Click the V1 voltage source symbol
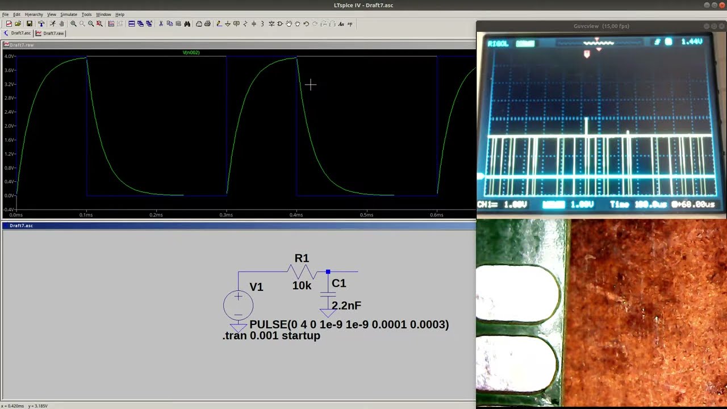Image resolution: width=727 pixels, height=409 pixels. pos(238,306)
